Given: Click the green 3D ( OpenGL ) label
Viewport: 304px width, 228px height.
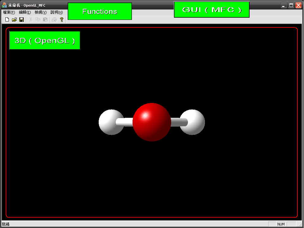Looking at the screenshot, I should 45,40.
